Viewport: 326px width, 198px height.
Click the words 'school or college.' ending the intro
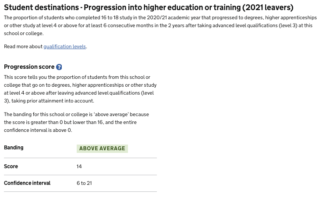(x=24, y=33)
